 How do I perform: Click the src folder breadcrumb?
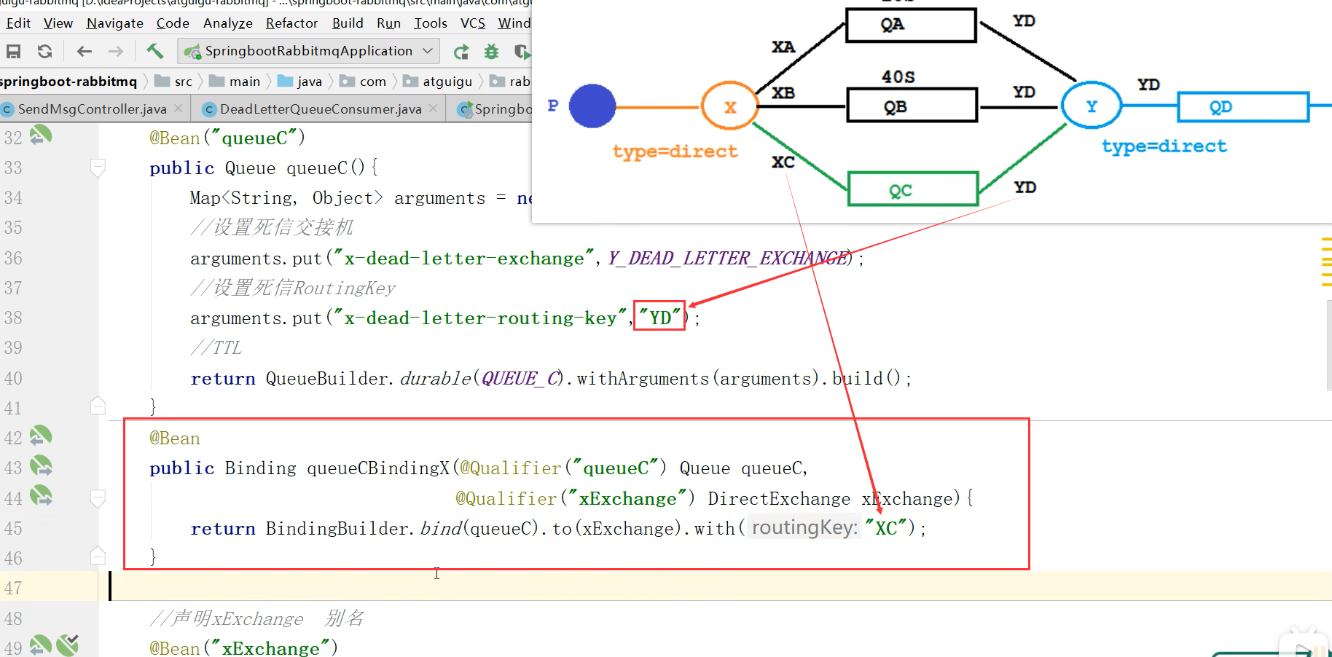[x=174, y=81]
